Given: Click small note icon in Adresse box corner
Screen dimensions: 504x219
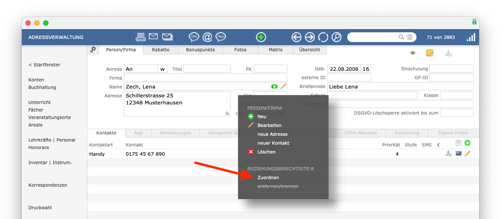Looking at the screenshot, I should [227, 113].
